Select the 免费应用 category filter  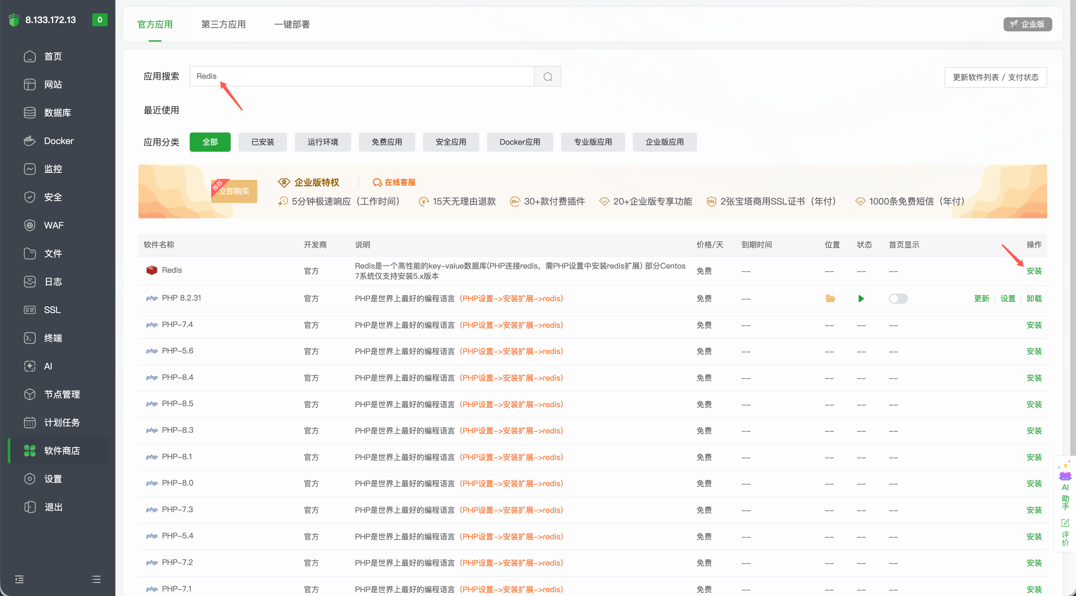pos(387,142)
